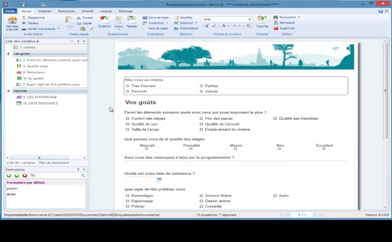Click the Exporter icon
Viewport: 392px width, 242px height.
click(x=262, y=20)
